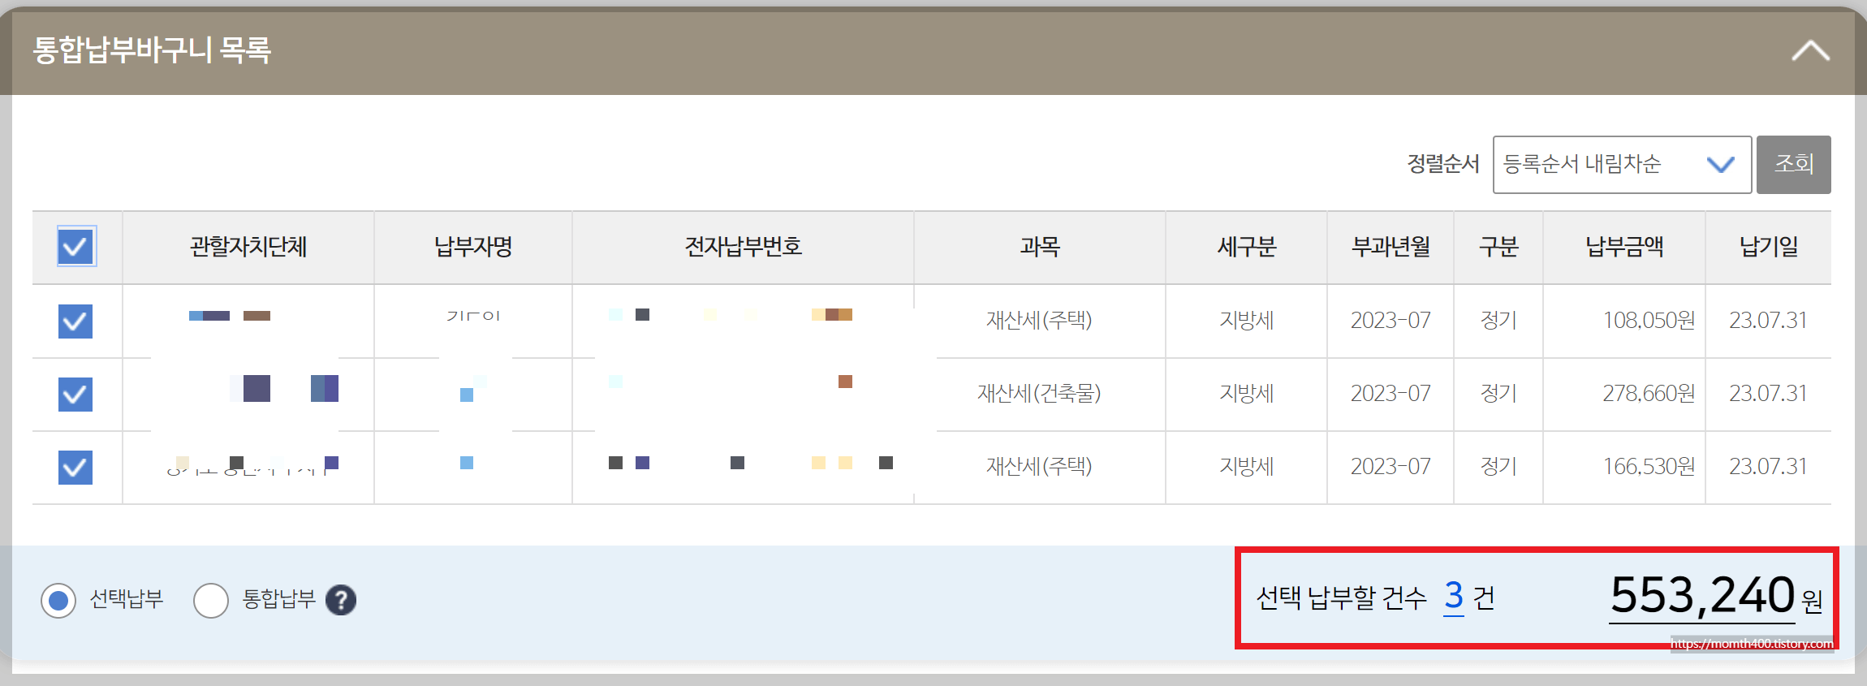Click the 선택 납부할 건수 label
The image size is (1867, 686).
click(1341, 598)
